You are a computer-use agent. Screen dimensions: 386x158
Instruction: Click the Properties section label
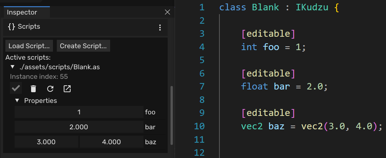[41, 101]
